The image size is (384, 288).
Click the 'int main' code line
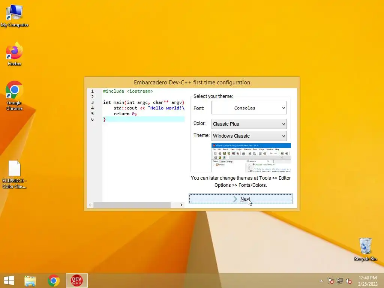(144, 102)
